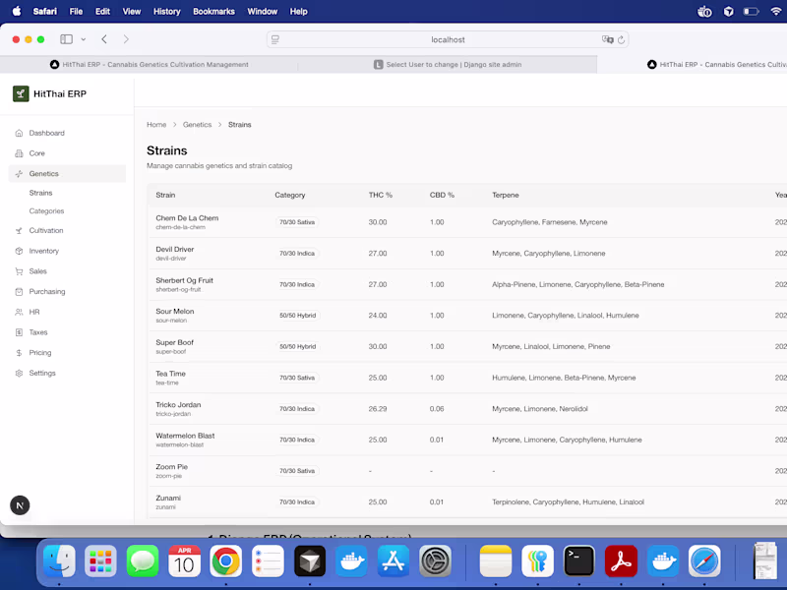Open the Chem De La Chem strain
Viewport: 787px width, 590px height.
(187, 218)
